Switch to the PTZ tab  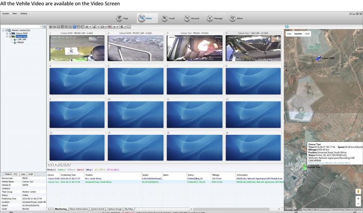[15, 174]
